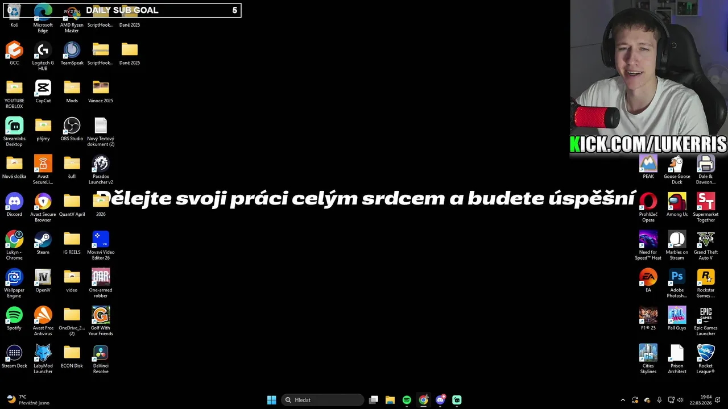Image resolution: width=728 pixels, height=409 pixels.
Task: Open the Rockstar Games launcher shortcut
Action: pos(706,283)
